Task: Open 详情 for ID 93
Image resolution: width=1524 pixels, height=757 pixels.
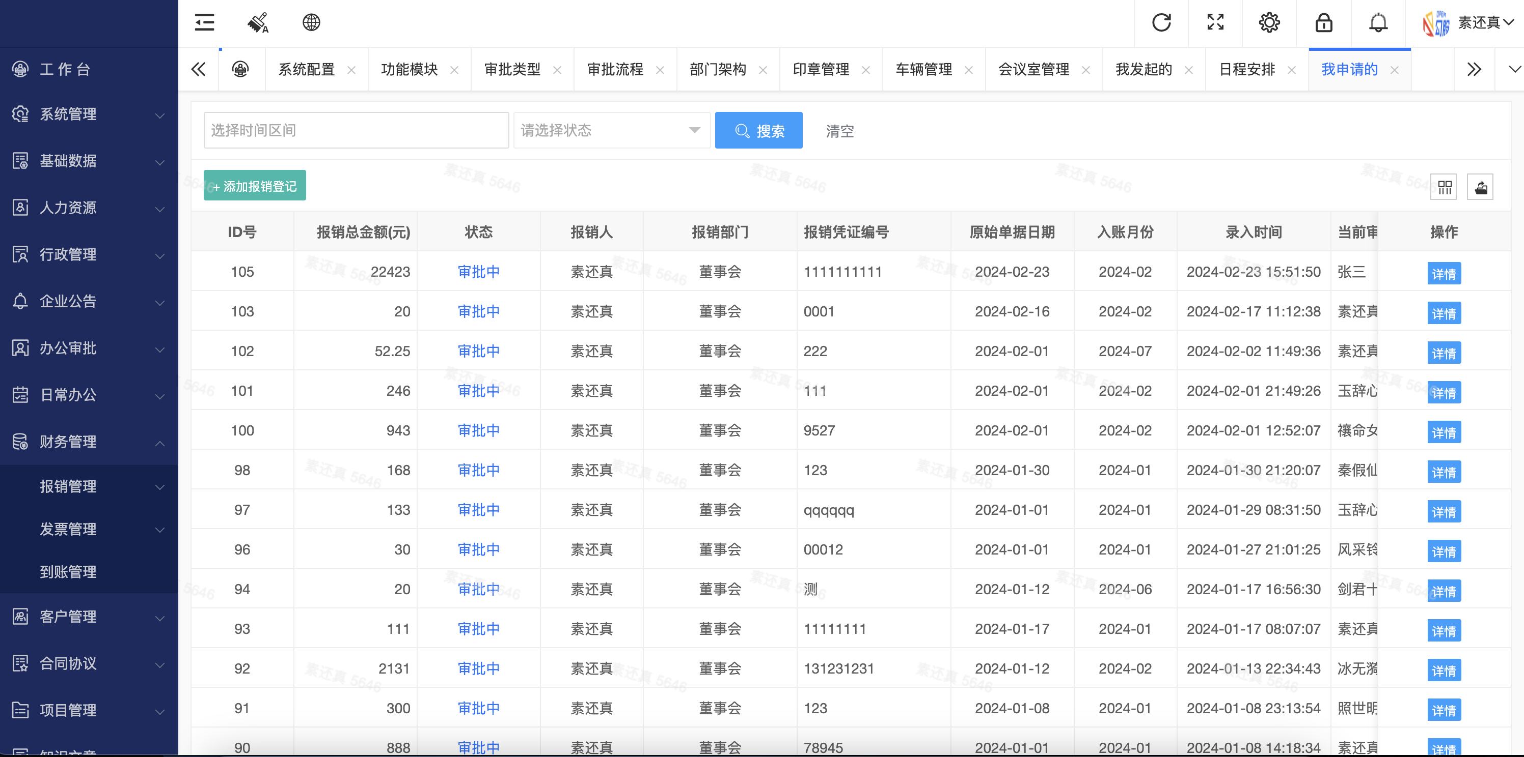Action: pyautogui.click(x=1444, y=630)
